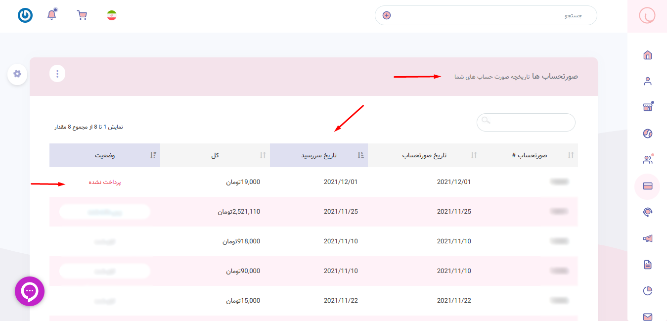Screen dimensions: 667x321
Task: Open the globe domains sidebar icon
Action: click(647, 134)
